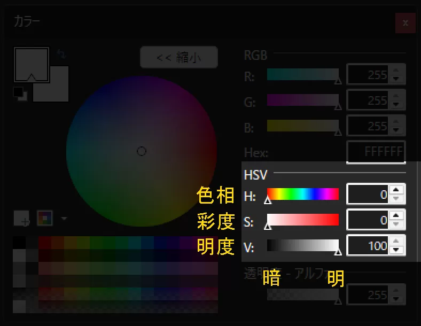421x326 pixels.
Task: Click the add color to palette icon
Action: 21,218
